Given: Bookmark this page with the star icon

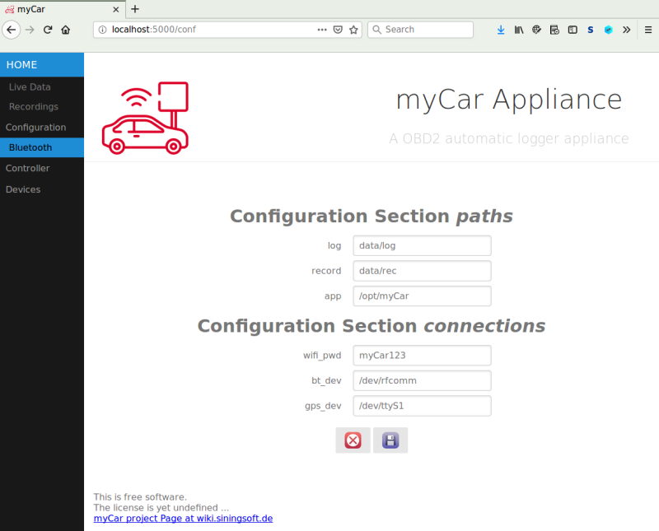Looking at the screenshot, I should (x=353, y=30).
